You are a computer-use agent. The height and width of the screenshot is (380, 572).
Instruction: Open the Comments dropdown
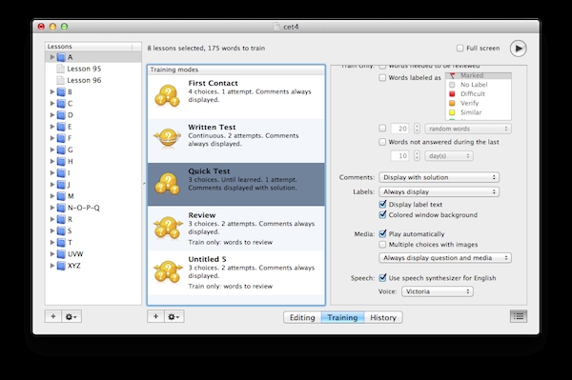pos(439,177)
